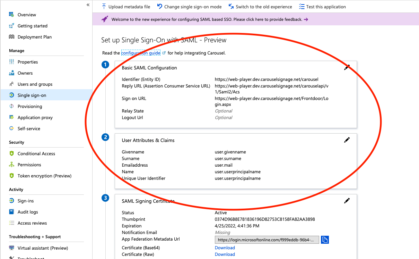Click the 'Active' status value

point(221,213)
